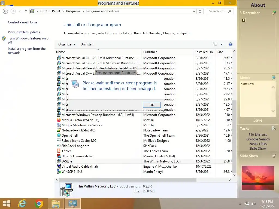
Task: Select Programs breadcrumb
Action: coord(73,11)
